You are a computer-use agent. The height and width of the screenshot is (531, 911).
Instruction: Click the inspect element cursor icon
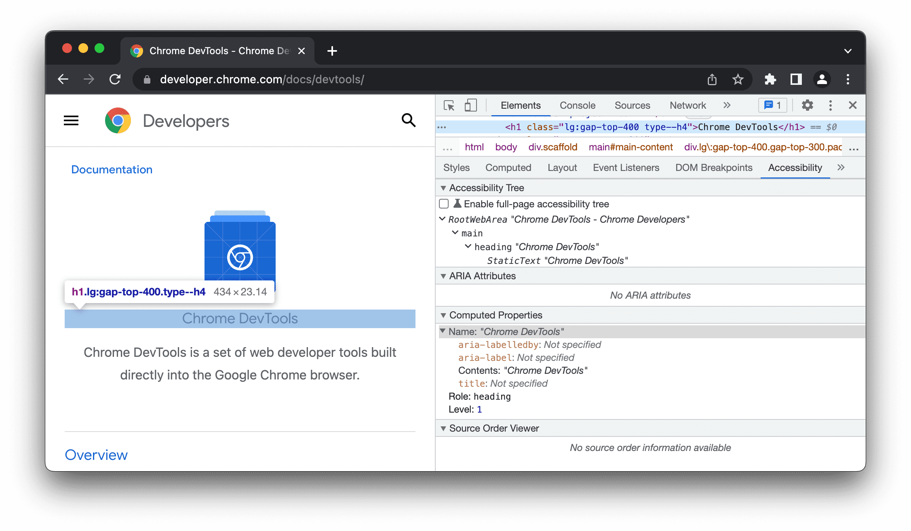[449, 105]
